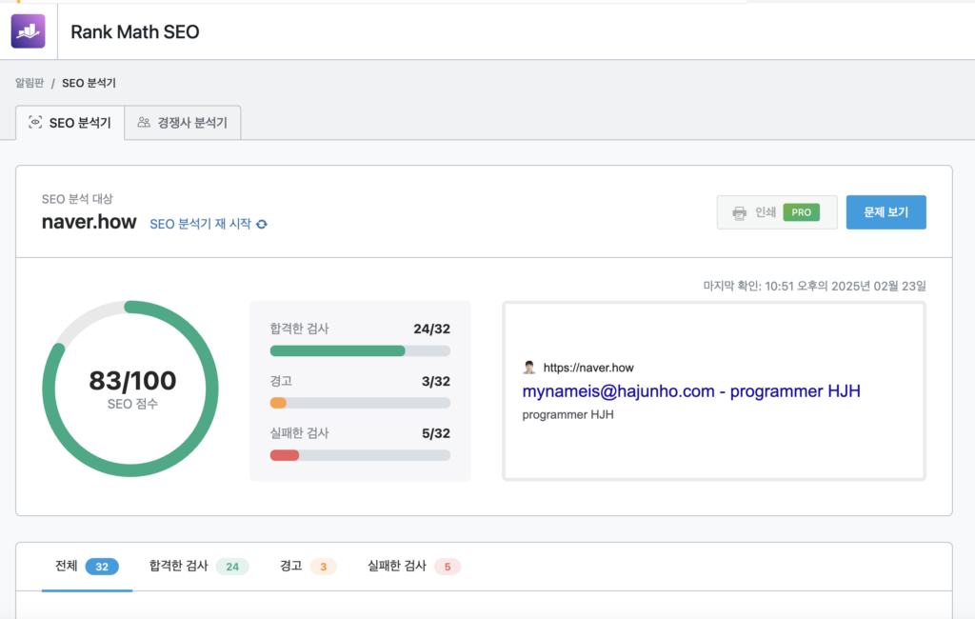Click the green 24 count badge
The width and height of the screenshot is (975, 619).
point(232,567)
